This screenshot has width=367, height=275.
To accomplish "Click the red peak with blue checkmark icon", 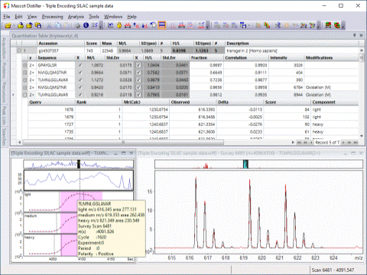I will click(x=201, y=25).
